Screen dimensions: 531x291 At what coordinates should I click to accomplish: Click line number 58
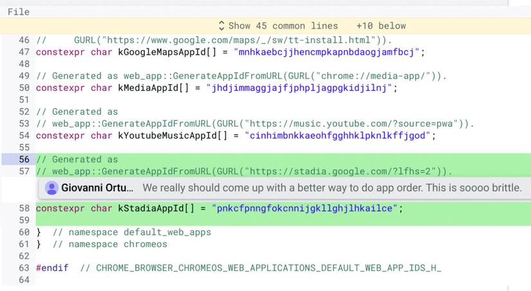24,209
